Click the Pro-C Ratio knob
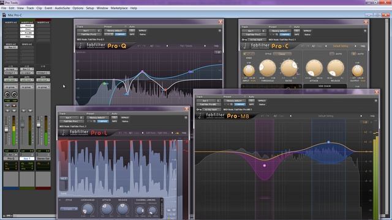 (x=288, y=68)
